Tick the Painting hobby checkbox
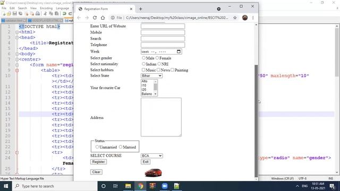The height and width of the screenshot is (191, 340). tap(172, 70)
